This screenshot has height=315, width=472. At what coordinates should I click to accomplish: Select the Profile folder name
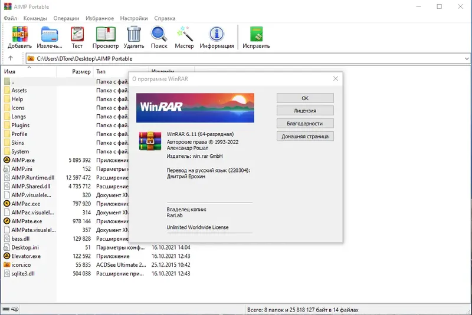pyautogui.click(x=19, y=134)
